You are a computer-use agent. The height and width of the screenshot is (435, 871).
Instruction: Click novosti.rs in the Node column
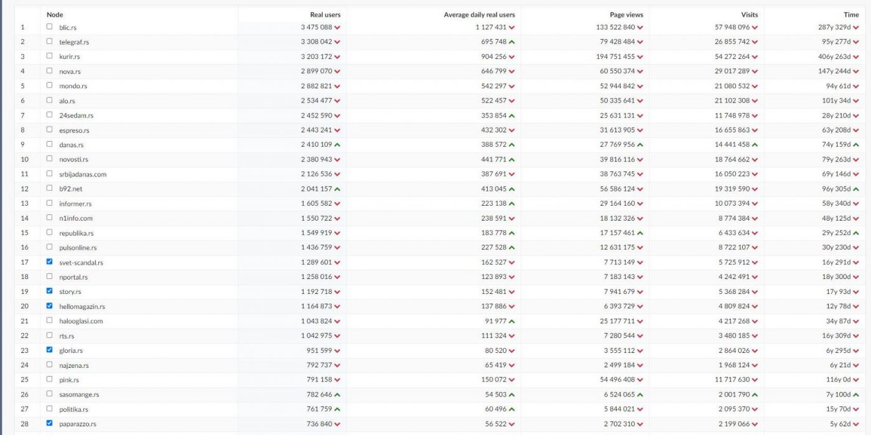click(73, 160)
